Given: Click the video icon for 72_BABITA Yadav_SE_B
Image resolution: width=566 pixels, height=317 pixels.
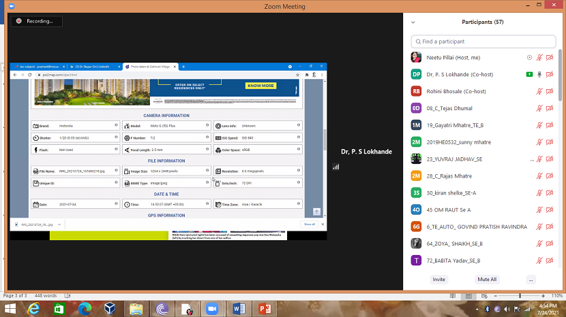Looking at the screenshot, I should pyautogui.click(x=550, y=261).
